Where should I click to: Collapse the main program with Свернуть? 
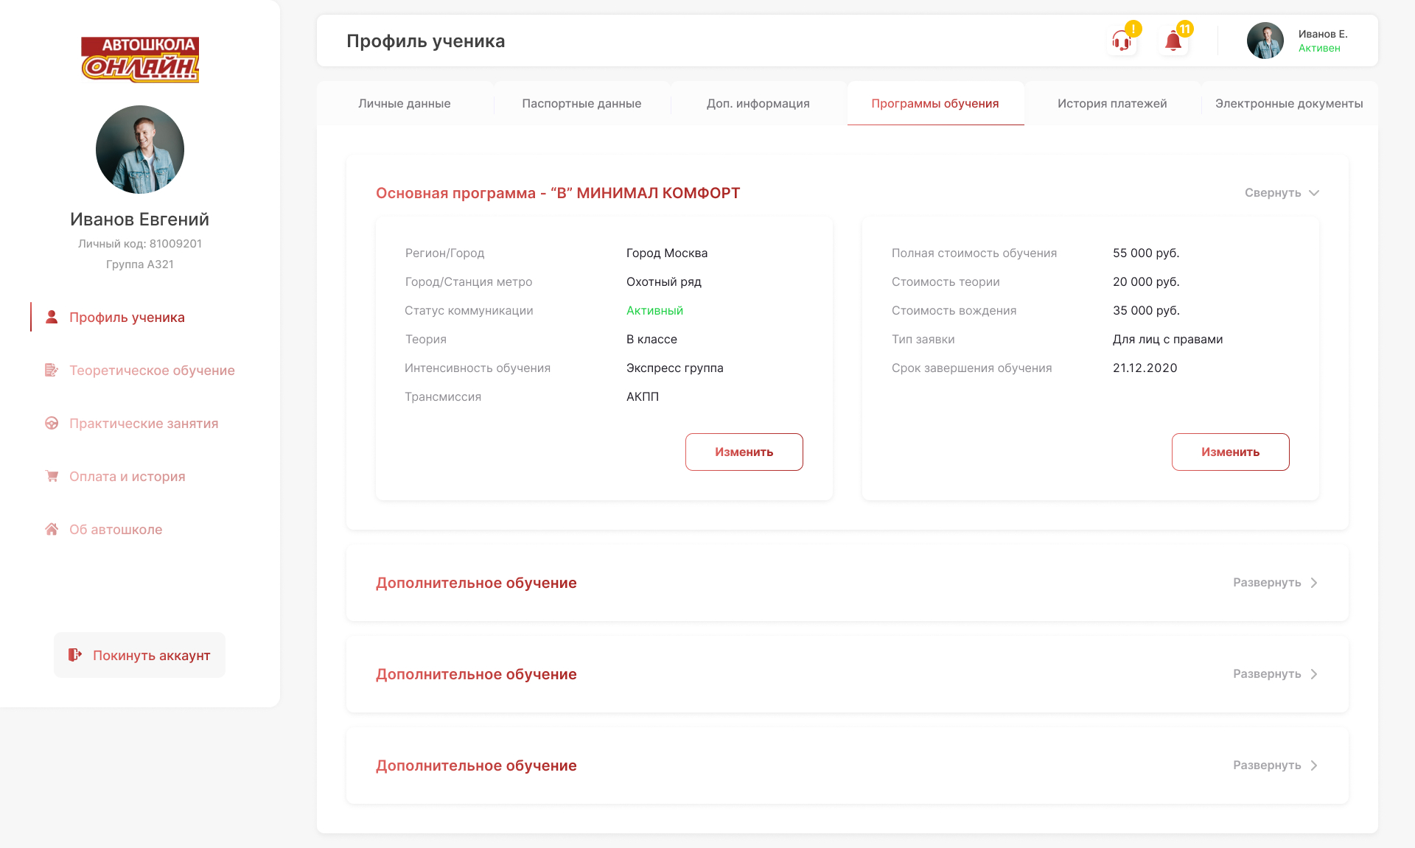[1281, 193]
